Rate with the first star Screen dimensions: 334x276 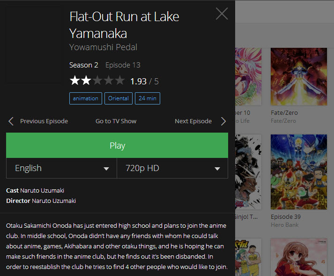(x=75, y=81)
